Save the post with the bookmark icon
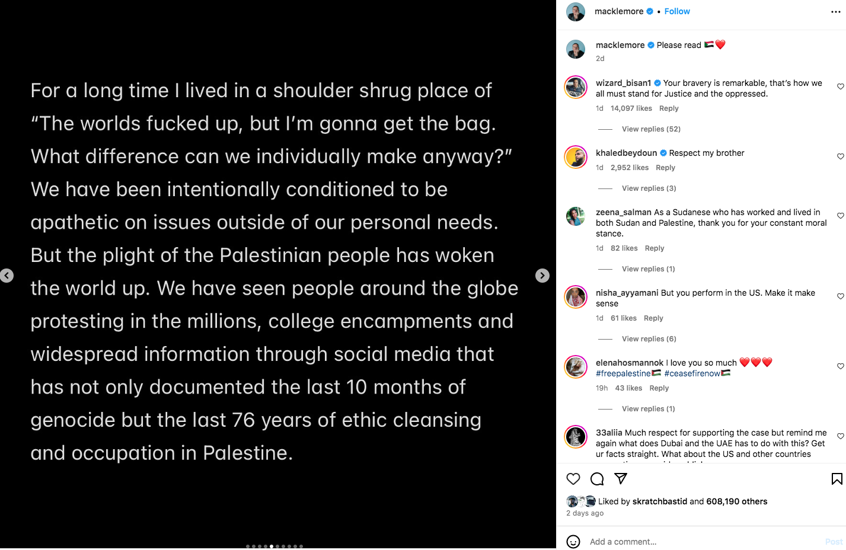The height and width of the screenshot is (550, 846). coord(837,479)
